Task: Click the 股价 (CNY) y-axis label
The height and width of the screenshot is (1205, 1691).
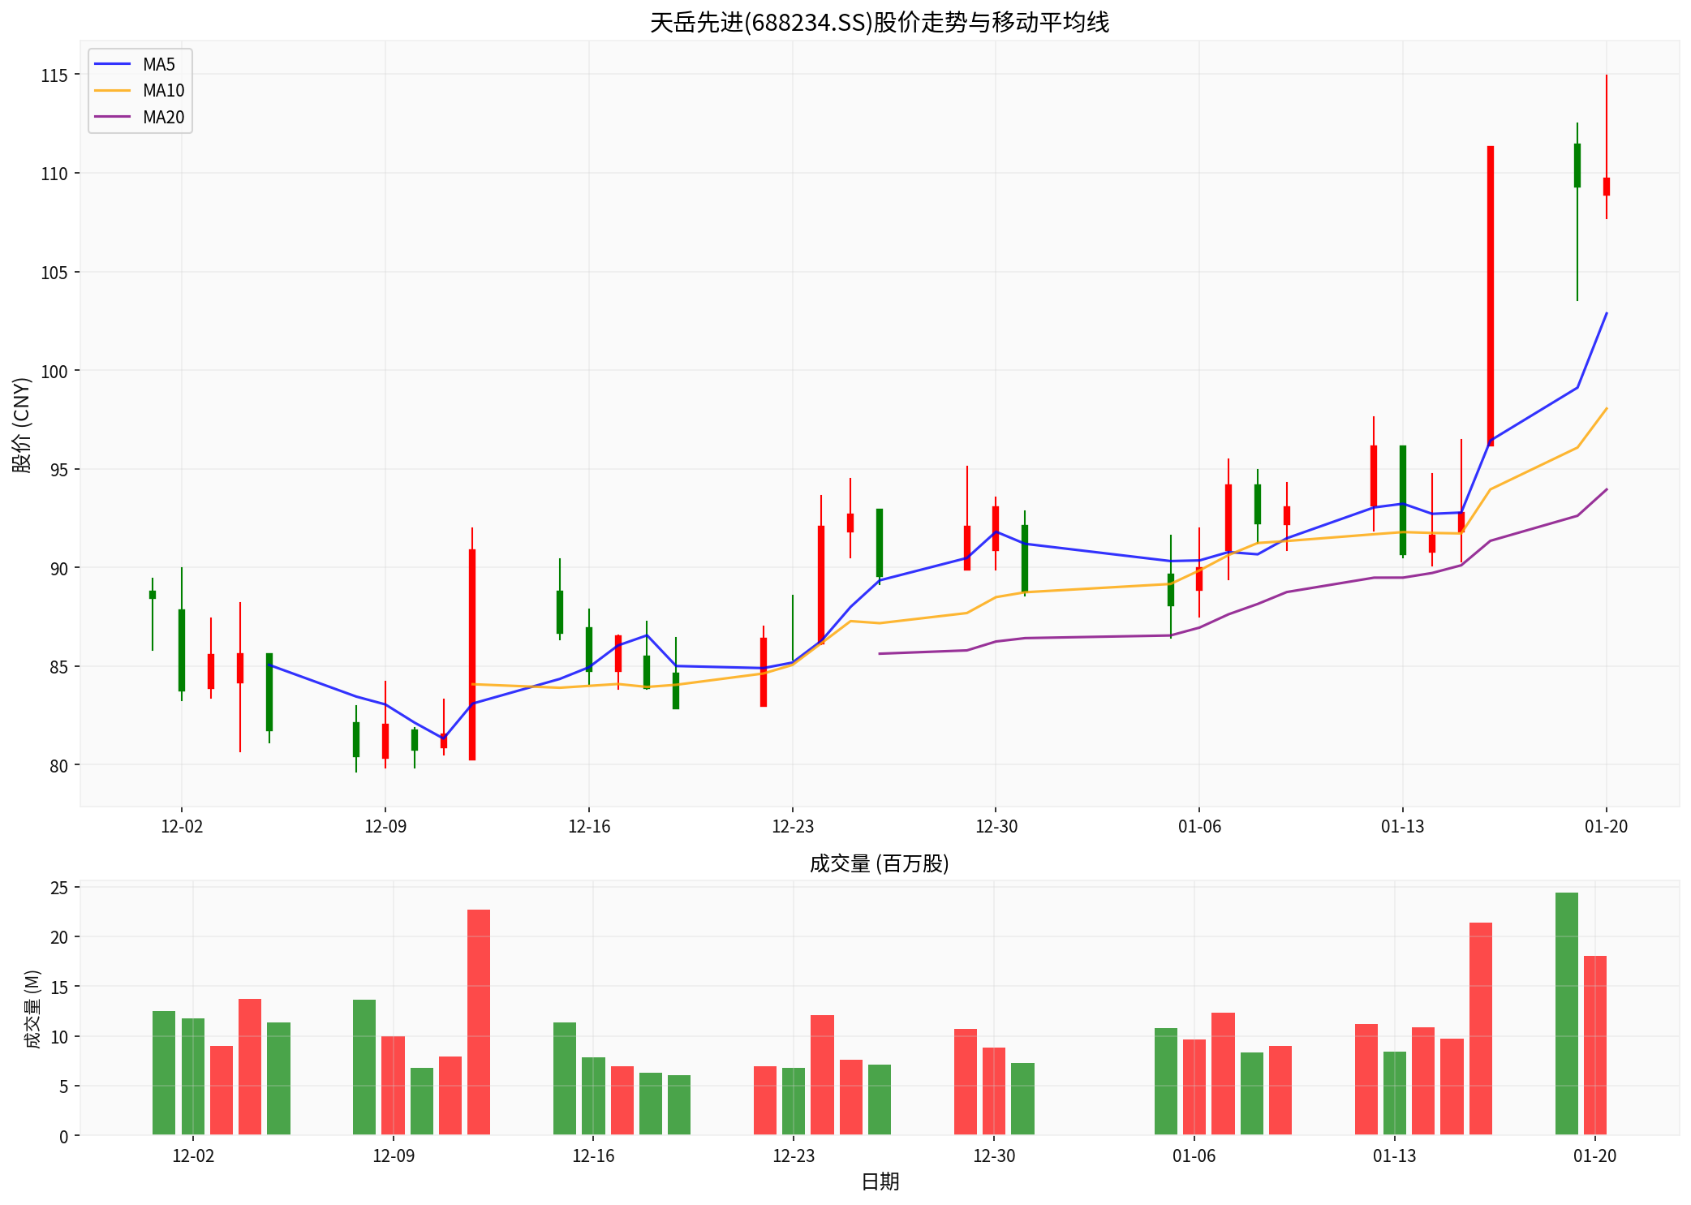Action: pyautogui.click(x=22, y=424)
